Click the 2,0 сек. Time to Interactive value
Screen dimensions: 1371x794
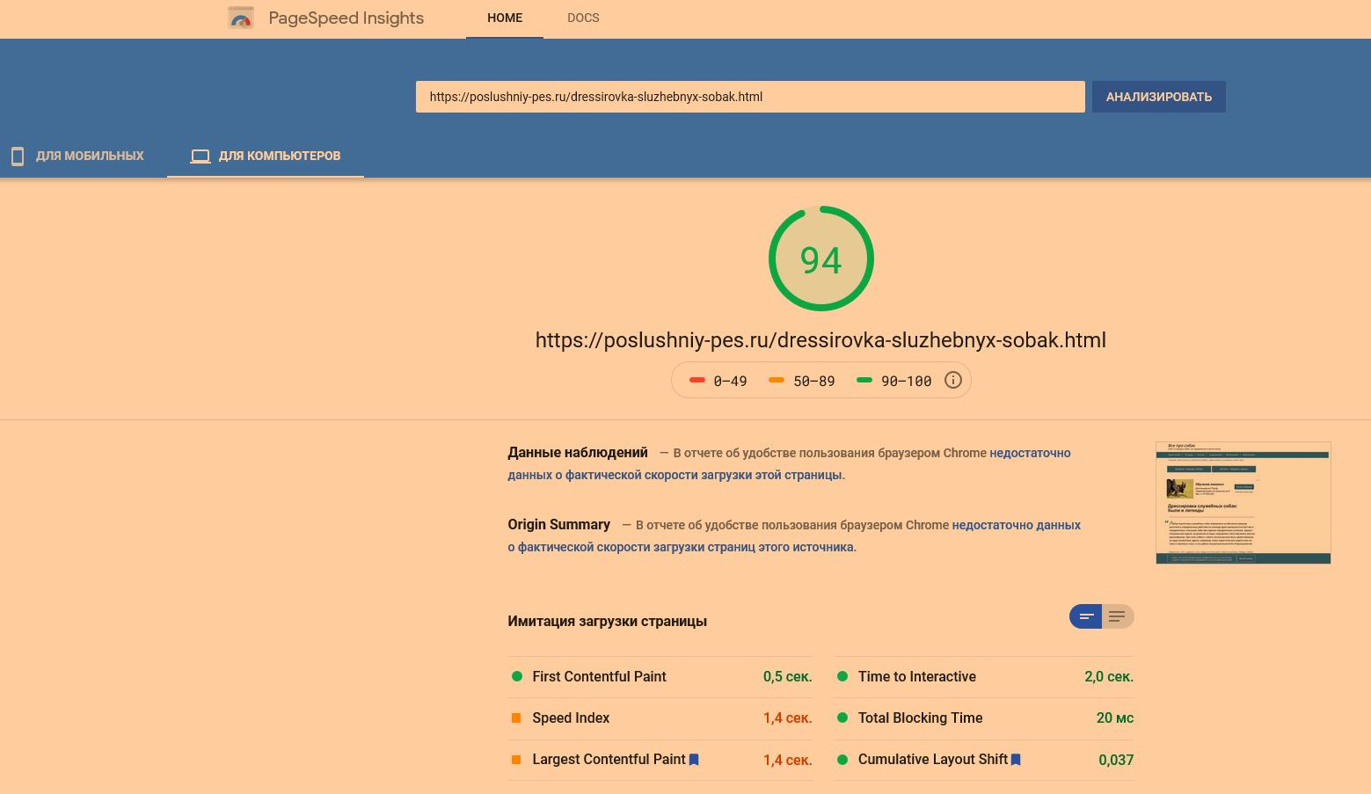click(1109, 677)
